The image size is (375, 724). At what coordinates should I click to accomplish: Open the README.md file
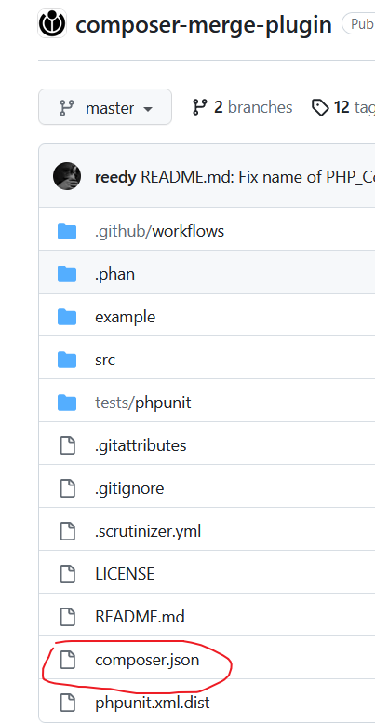pos(140,617)
